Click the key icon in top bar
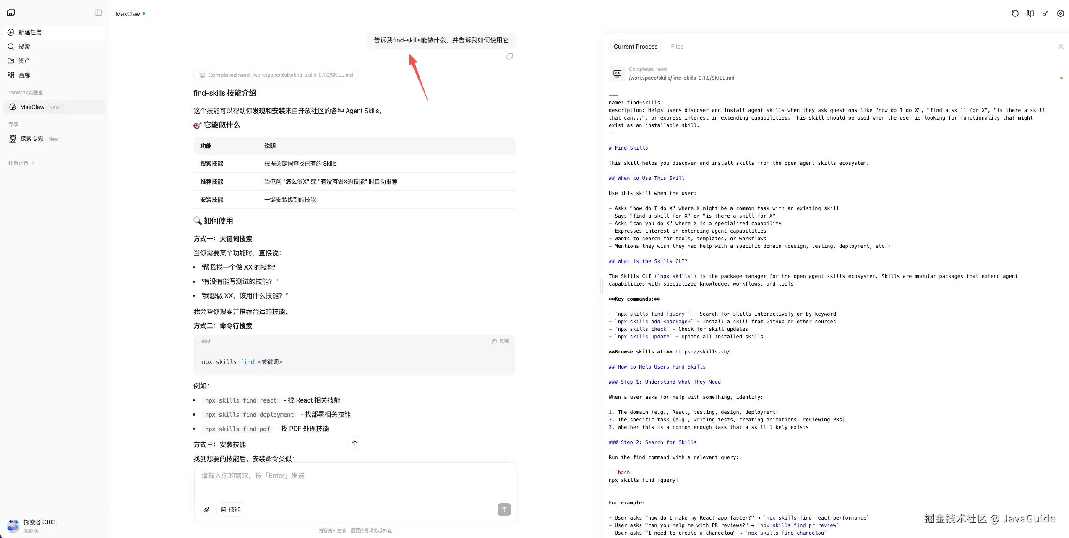This screenshot has height=538, width=1069. (x=1045, y=13)
